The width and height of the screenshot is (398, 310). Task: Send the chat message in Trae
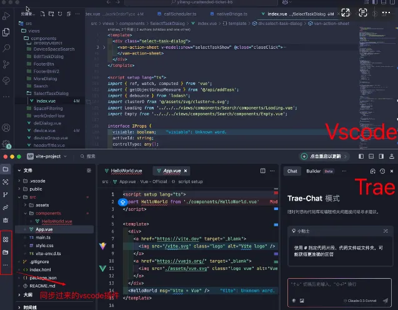click(386, 301)
